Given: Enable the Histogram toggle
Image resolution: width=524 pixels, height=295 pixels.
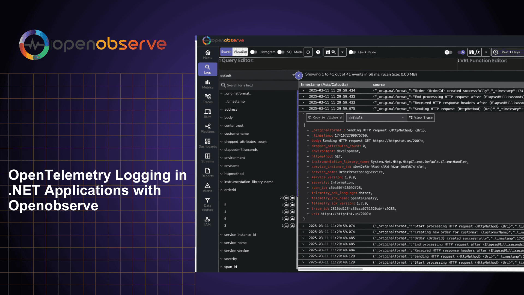Looking at the screenshot, I should coord(254,52).
